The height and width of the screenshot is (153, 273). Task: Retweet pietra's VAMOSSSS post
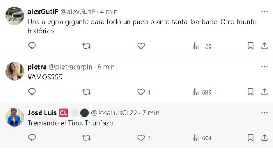point(86,92)
